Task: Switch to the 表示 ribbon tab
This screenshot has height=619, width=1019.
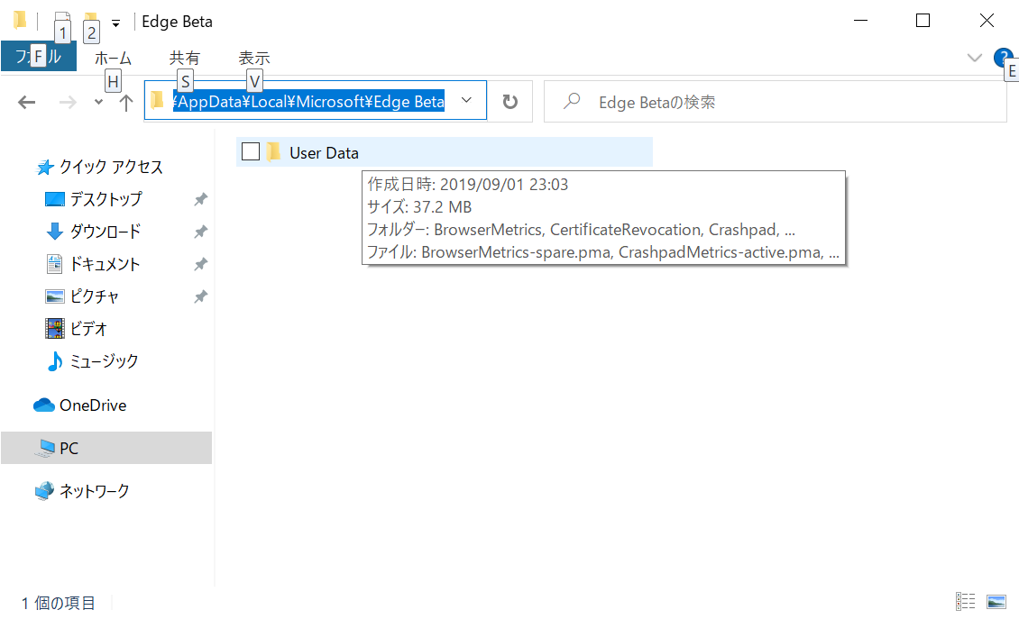Action: click(x=254, y=58)
